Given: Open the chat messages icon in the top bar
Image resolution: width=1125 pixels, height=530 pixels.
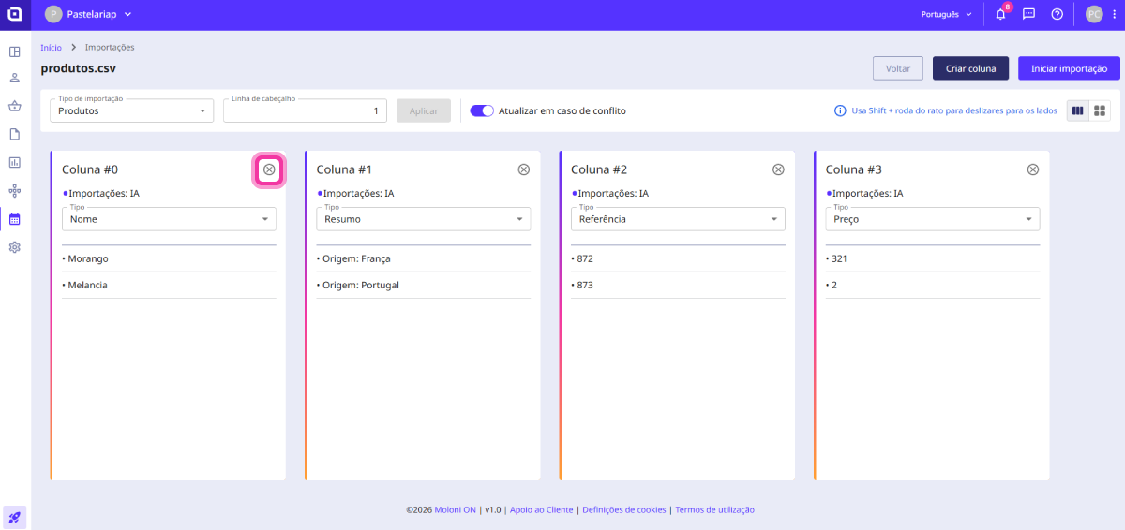Looking at the screenshot, I should pos(1028,14).
